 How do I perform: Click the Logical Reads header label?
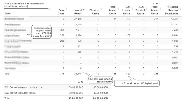pos(78,12)
